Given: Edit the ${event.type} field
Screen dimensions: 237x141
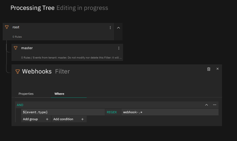Looking at the screenshot, I should point(63,112).
